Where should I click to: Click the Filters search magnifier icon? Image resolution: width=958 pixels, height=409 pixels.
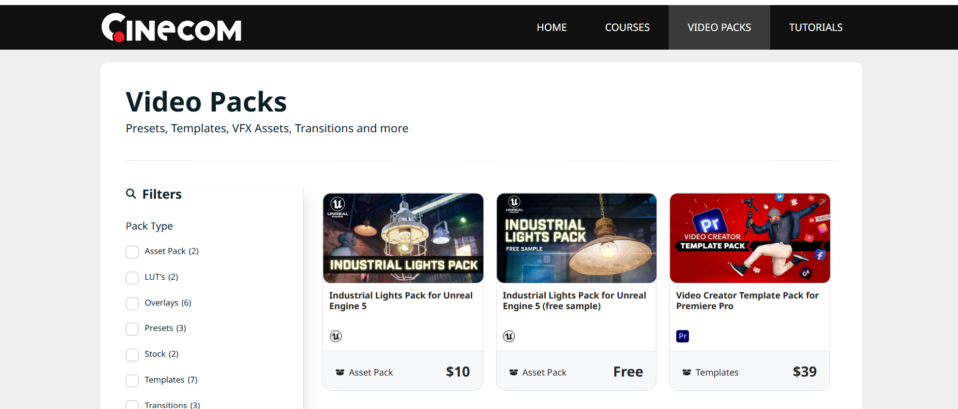[131, 194]
